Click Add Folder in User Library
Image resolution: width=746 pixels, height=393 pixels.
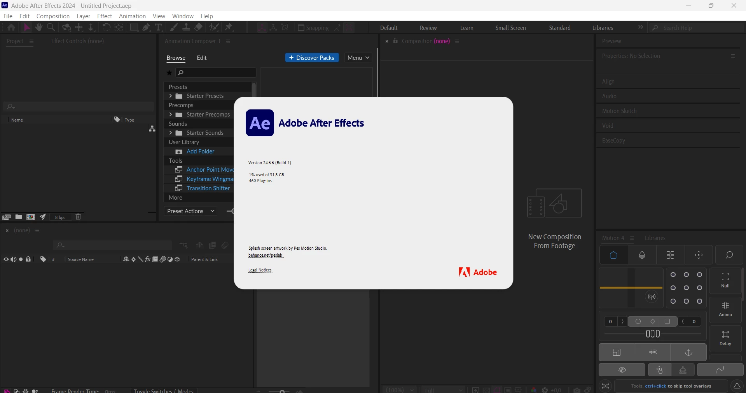200,151
